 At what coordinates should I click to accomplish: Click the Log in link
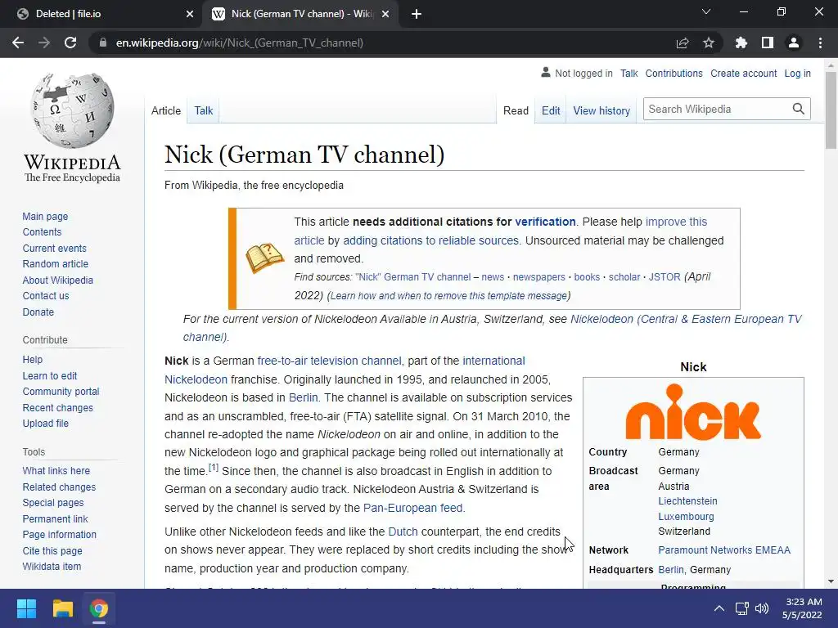pyautogui.click(x=797, y=73)
